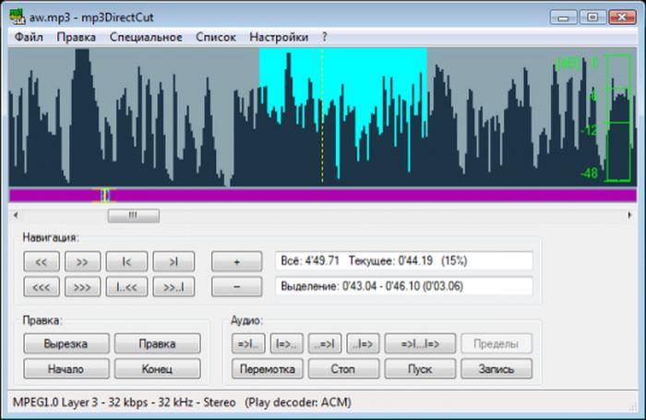Screen dimensions: 646x420
Task: Set selection start with Начало button
Action: [66, 368]
